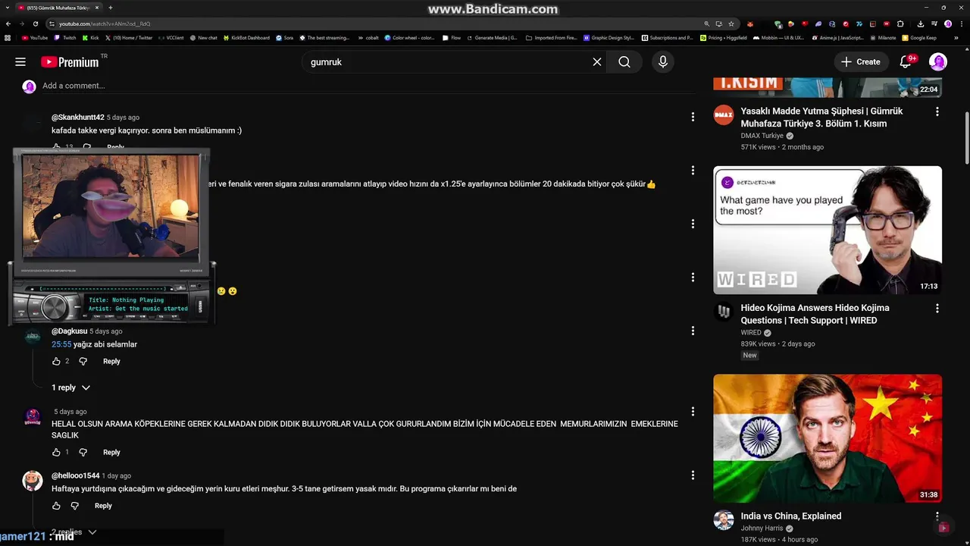Click the Create button

pyautogui.click(x=860, y=62)
